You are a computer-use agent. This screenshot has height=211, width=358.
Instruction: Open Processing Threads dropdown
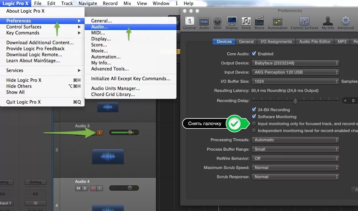295,140
